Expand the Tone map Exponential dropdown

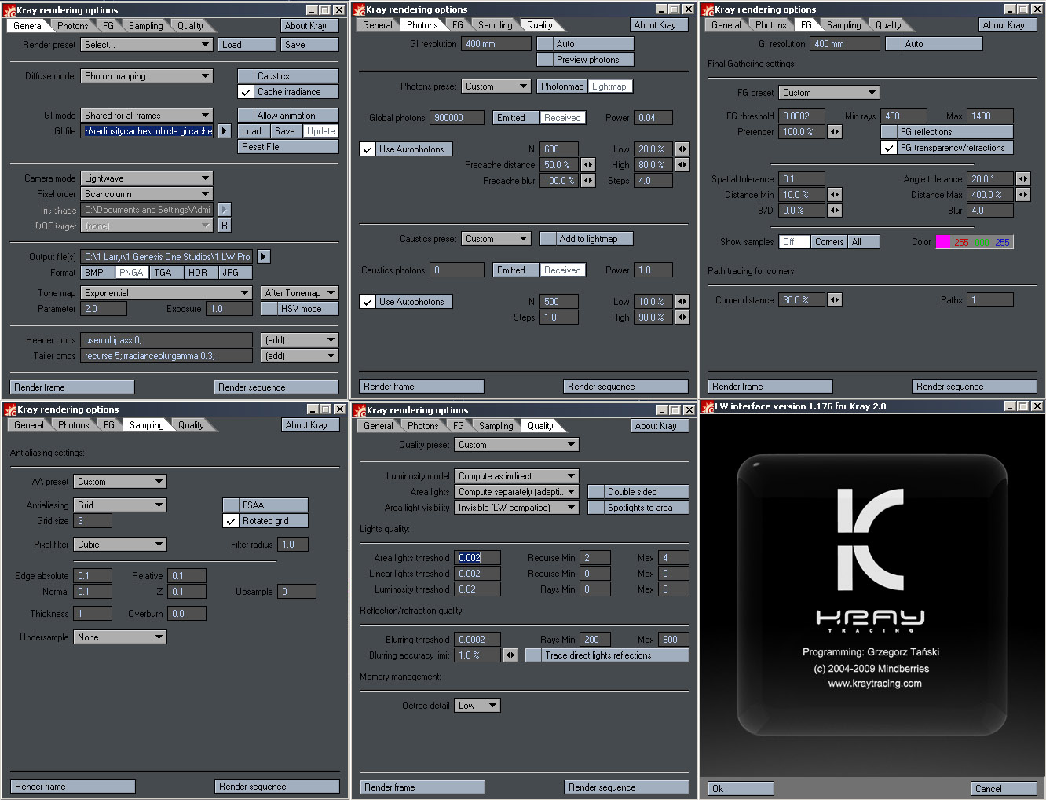click(166, 293)
